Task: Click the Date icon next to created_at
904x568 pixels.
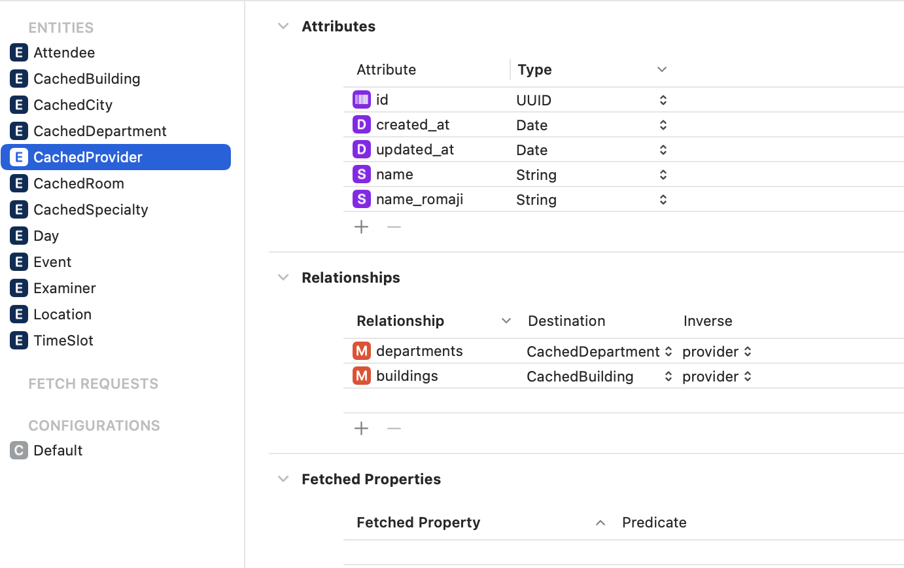Action: (x=361, y=124)
